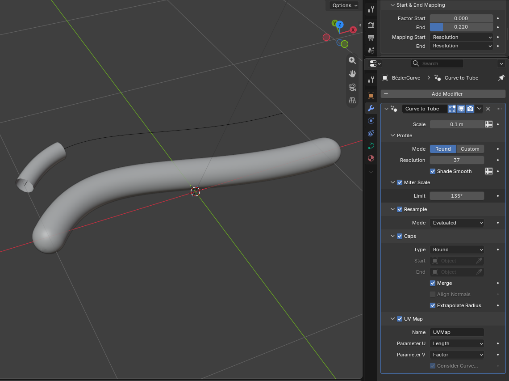Uncheck Extrapolate Radius checkbox
The image size is (509, 381).
(432, 305)
